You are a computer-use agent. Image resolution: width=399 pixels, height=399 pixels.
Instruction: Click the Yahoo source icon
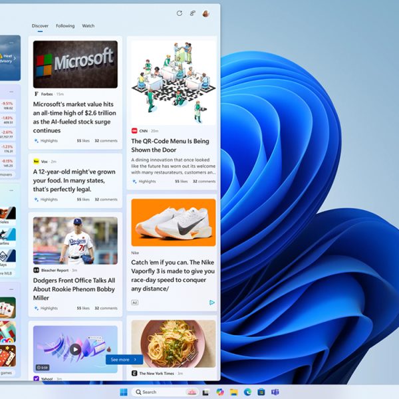coord(36,378)
